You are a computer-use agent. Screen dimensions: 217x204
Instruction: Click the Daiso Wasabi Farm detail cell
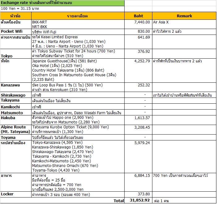pyautogui.click(x=78, y=113)
